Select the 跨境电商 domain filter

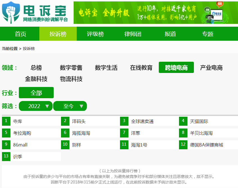point(176,67)
